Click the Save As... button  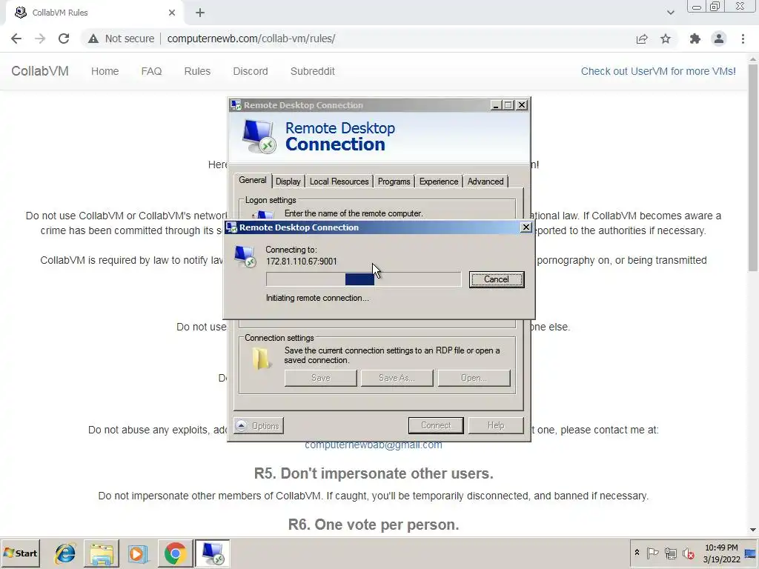click(397, 378)
